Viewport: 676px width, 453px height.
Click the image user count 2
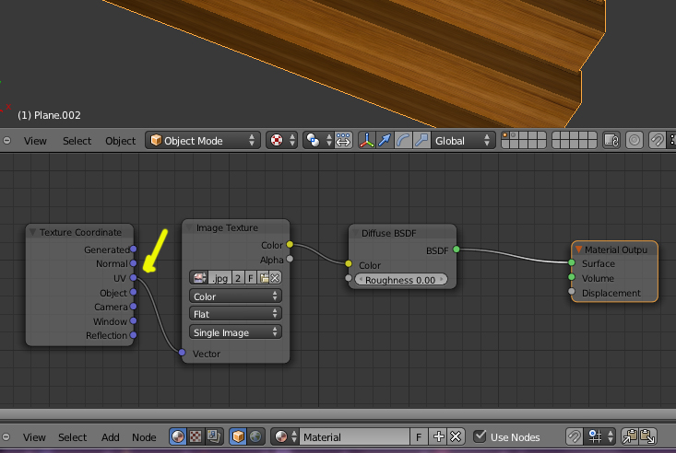(x=238, y=278)
